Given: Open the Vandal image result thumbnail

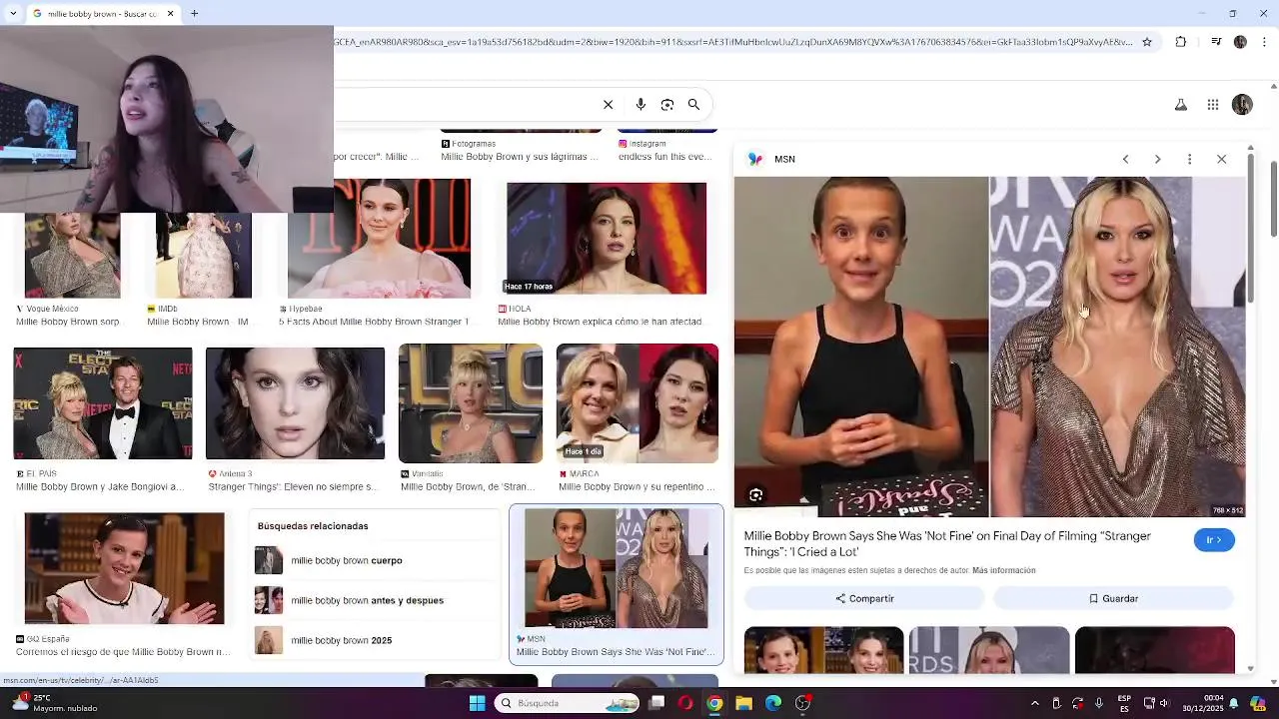Looking at the screenshot, I should click(x=471, y=403).
